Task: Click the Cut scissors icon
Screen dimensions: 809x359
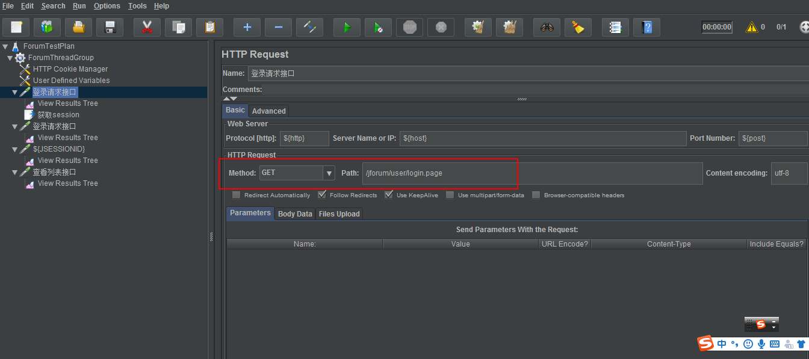Action: (147, 27)
